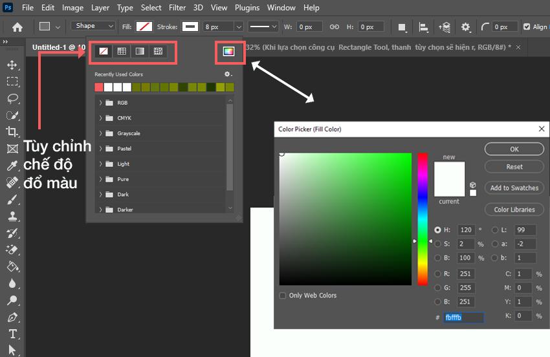Select the Pen tool
550x357 pixels.
tap(12, 317)
